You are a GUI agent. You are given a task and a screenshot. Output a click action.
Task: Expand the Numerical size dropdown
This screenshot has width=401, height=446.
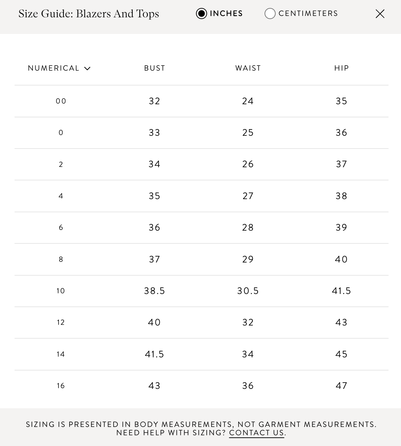coord(59,68)
